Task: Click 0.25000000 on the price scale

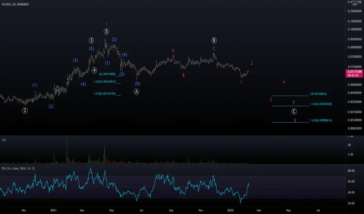Action: point(355,11)
